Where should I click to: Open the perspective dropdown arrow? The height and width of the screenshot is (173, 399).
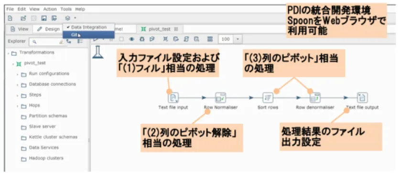(75, 18)
